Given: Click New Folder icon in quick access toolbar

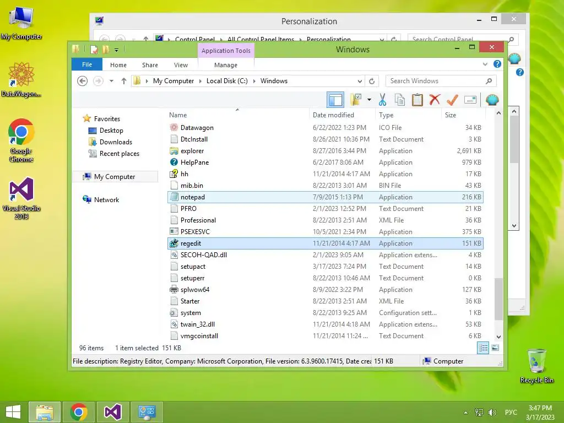Looking at the screenshot, I should (x=106, y=49).
